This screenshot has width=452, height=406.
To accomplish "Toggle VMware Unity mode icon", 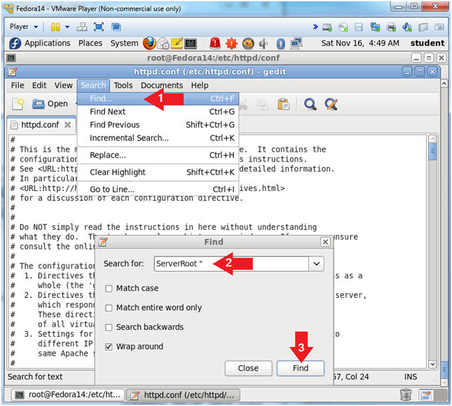I will [x=116, y=27].
